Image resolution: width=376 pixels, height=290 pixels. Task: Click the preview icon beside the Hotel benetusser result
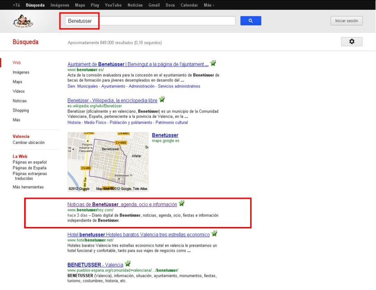point(215,234)
